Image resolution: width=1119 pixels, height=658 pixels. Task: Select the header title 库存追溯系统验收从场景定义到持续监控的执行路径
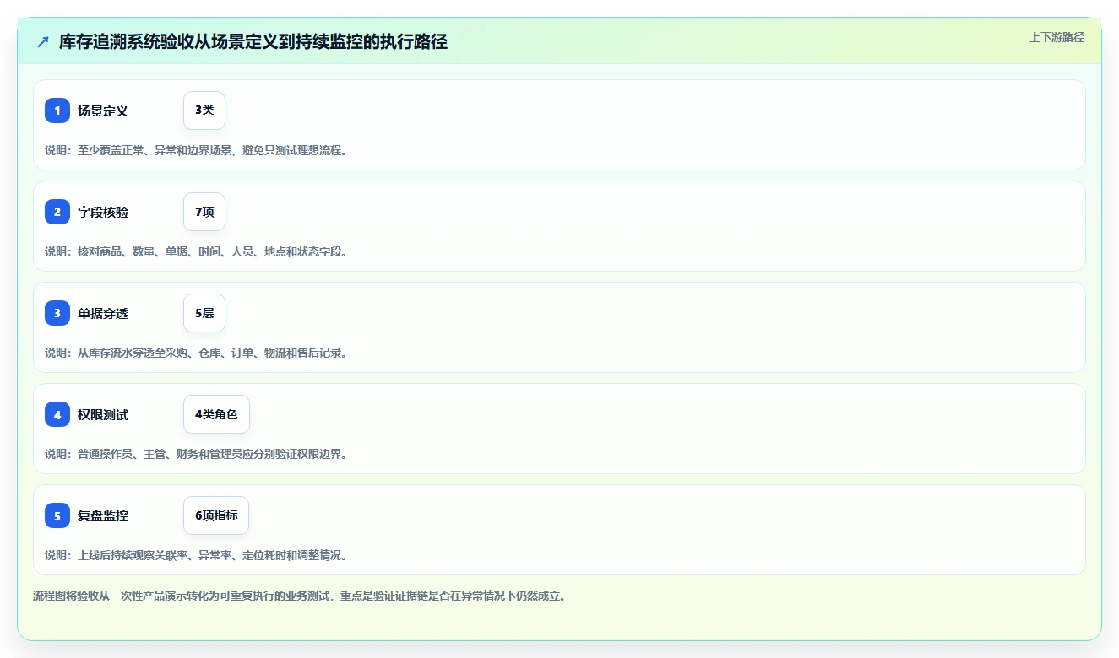pos(253,41)
